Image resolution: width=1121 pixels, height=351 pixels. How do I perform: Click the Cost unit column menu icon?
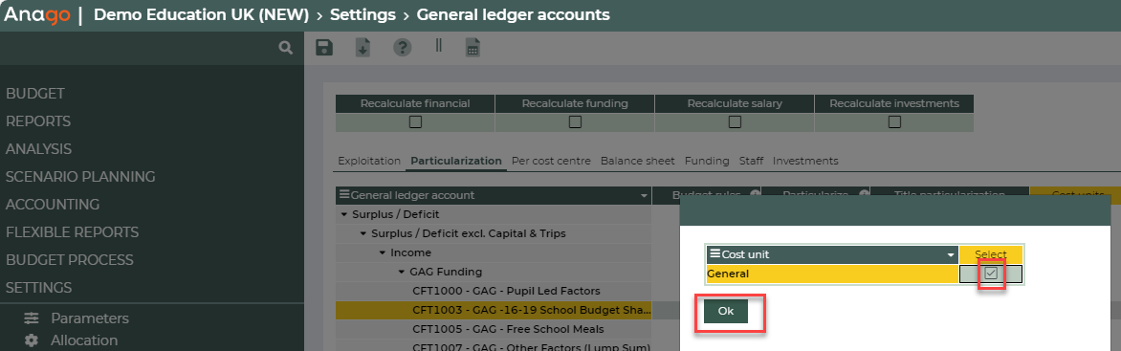(x=714, y=254)
